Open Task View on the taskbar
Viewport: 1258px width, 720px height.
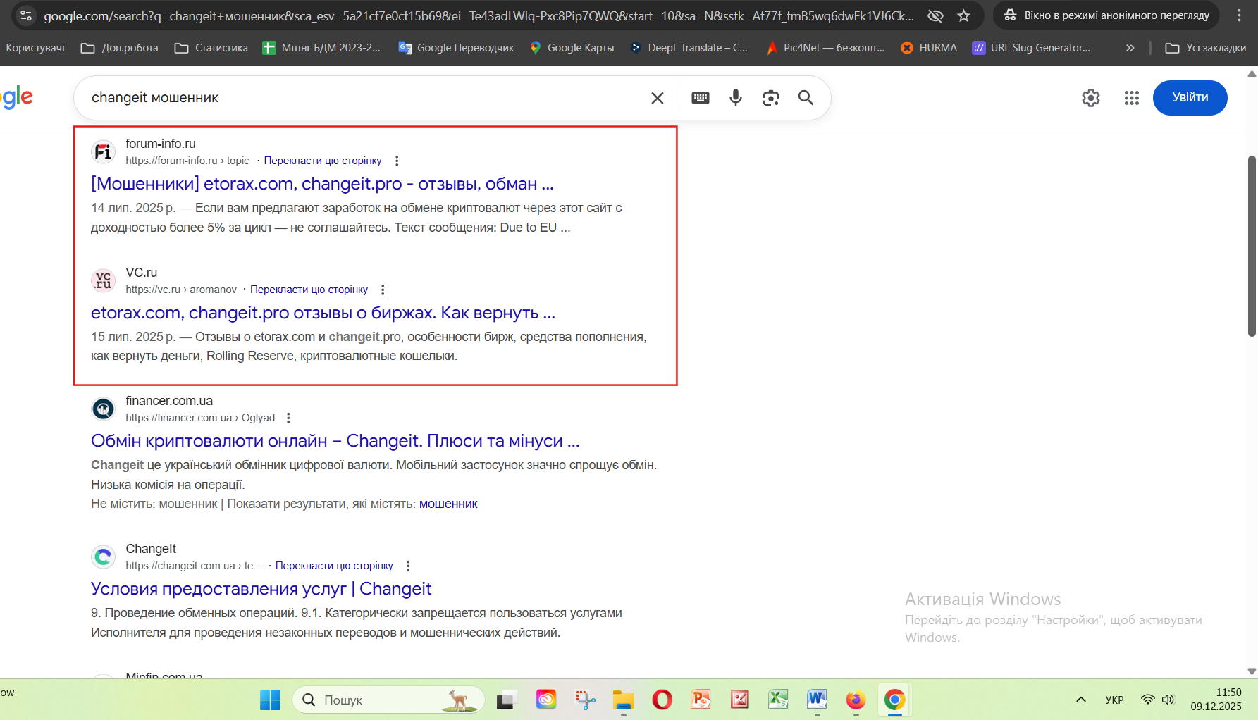click(x=506, y=700)
